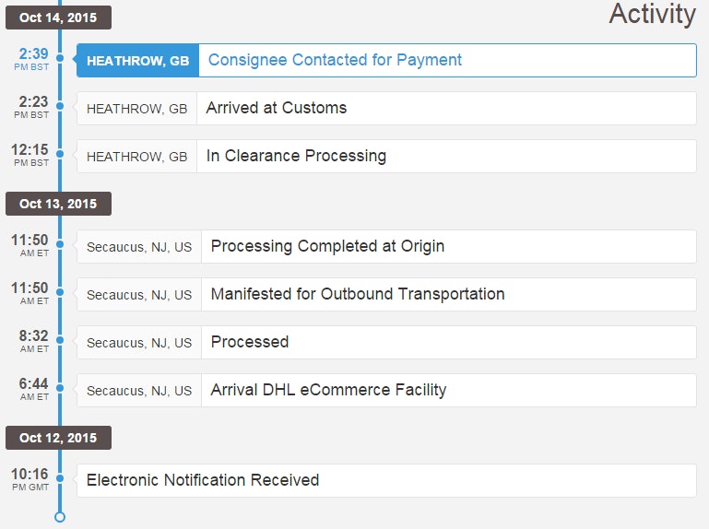Click the highlighted HEATHROW, GB location tag
The height and width of the screenshot is (529, 709).
point(137,61)
